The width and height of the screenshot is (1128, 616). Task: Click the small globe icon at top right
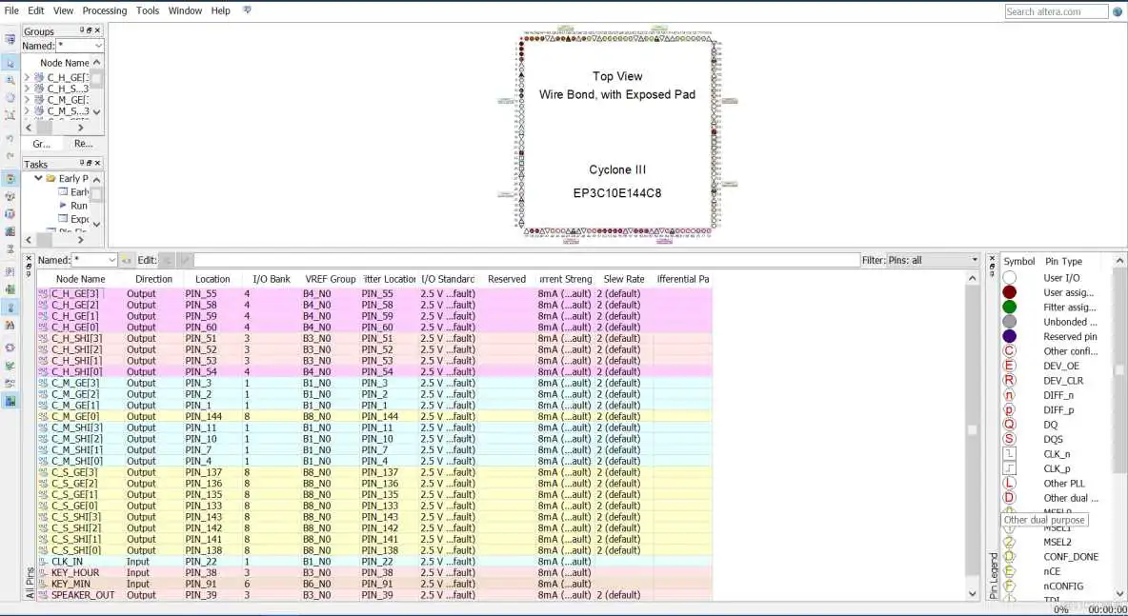point(1118,11)
